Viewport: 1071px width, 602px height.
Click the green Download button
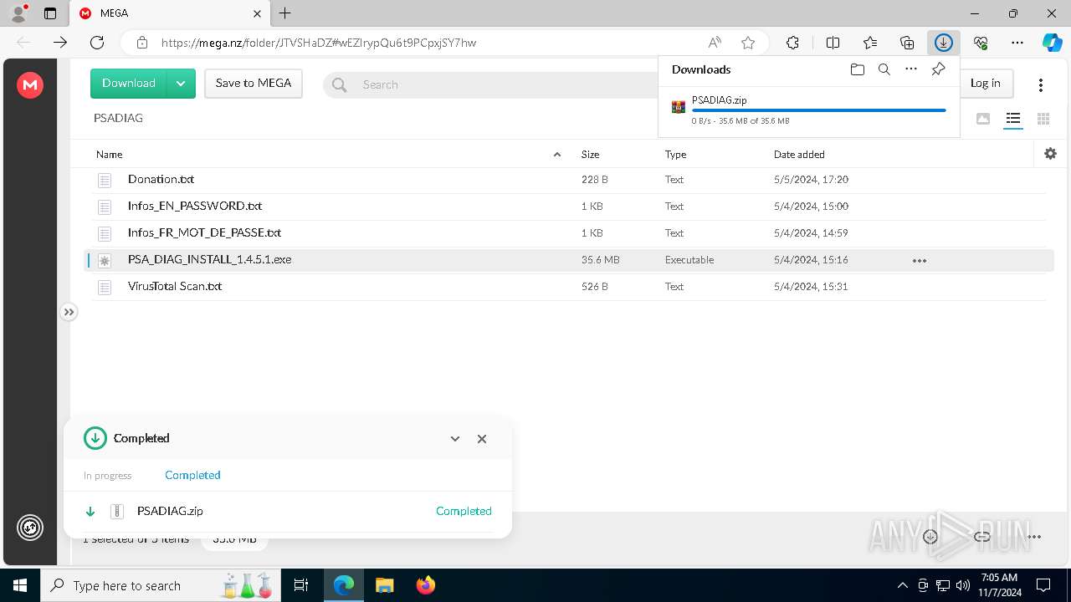129,84
